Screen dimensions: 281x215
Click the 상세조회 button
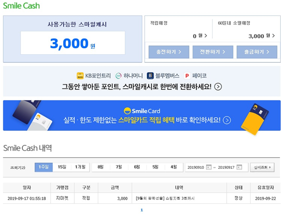click(x=262, y=167)
